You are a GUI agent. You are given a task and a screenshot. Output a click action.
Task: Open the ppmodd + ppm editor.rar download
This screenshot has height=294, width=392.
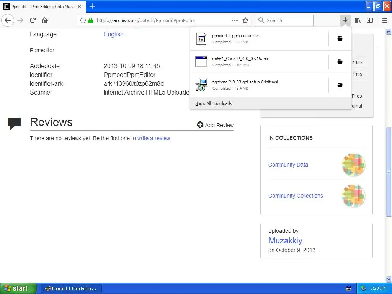coord(259,39)
